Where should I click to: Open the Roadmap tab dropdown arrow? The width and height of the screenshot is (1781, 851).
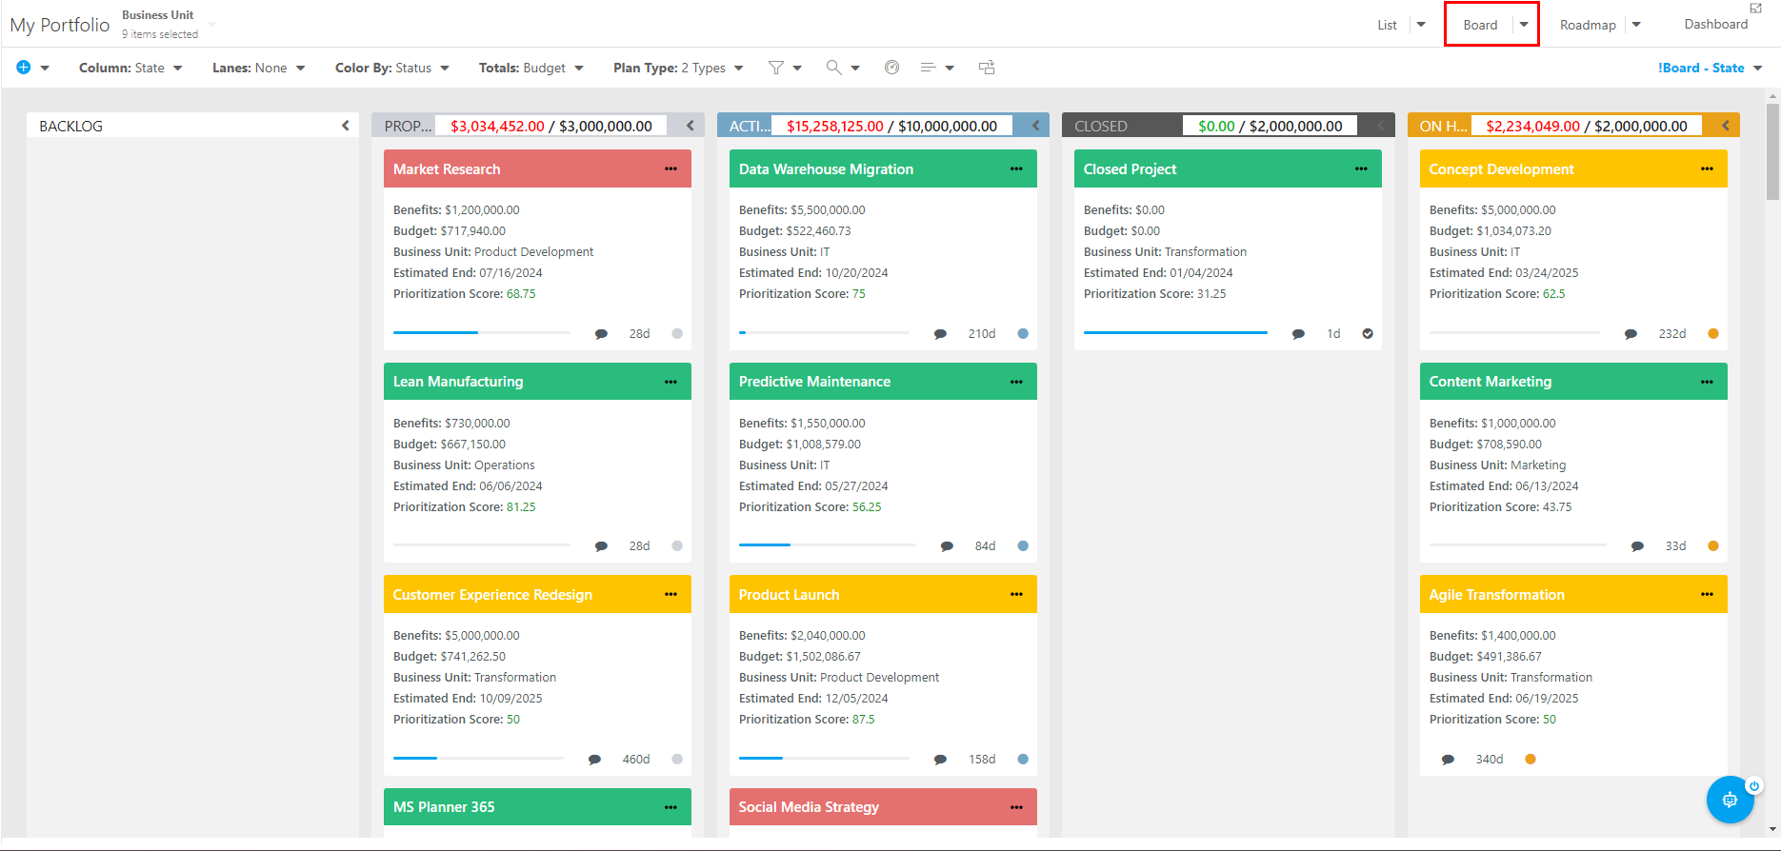tap(1636, 25)
